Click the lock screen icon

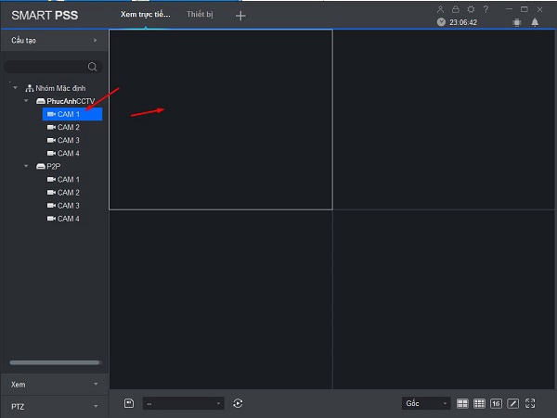click(x=456, y=8)
